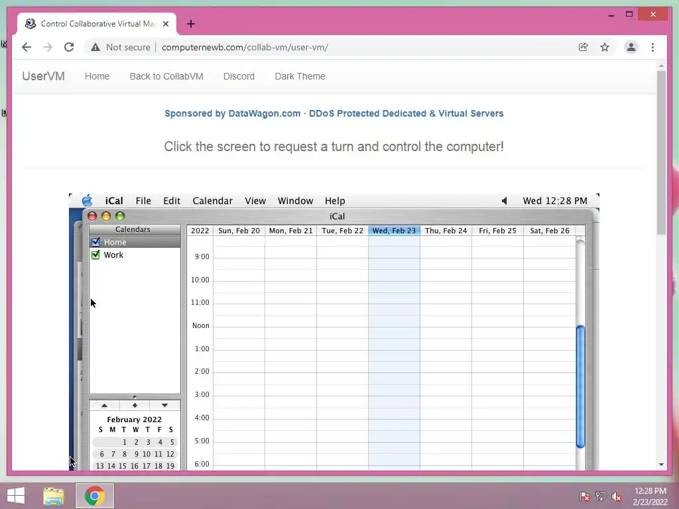Click Mac menu bar clock Wed 12:28 PM
679x509 pixels.
(x=555, y=201)
